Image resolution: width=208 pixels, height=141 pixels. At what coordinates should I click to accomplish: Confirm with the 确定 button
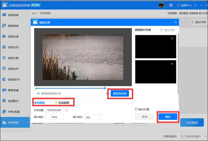(x=168, y=117)
